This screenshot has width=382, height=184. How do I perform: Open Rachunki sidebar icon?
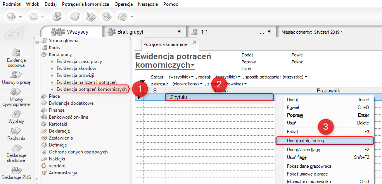pos(16,134)
